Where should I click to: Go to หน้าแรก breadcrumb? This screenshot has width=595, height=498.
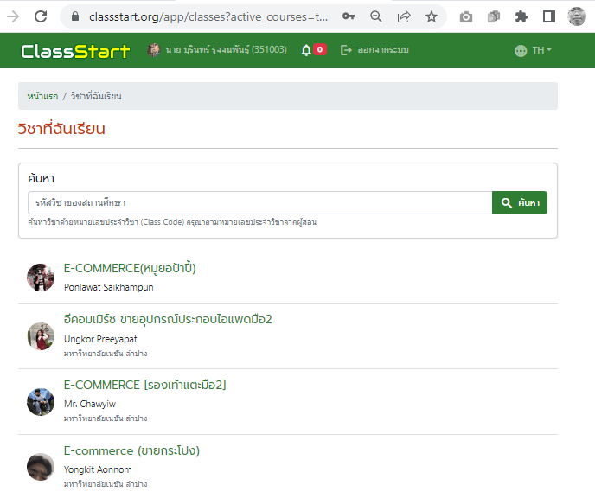click(x=42, y=96)
